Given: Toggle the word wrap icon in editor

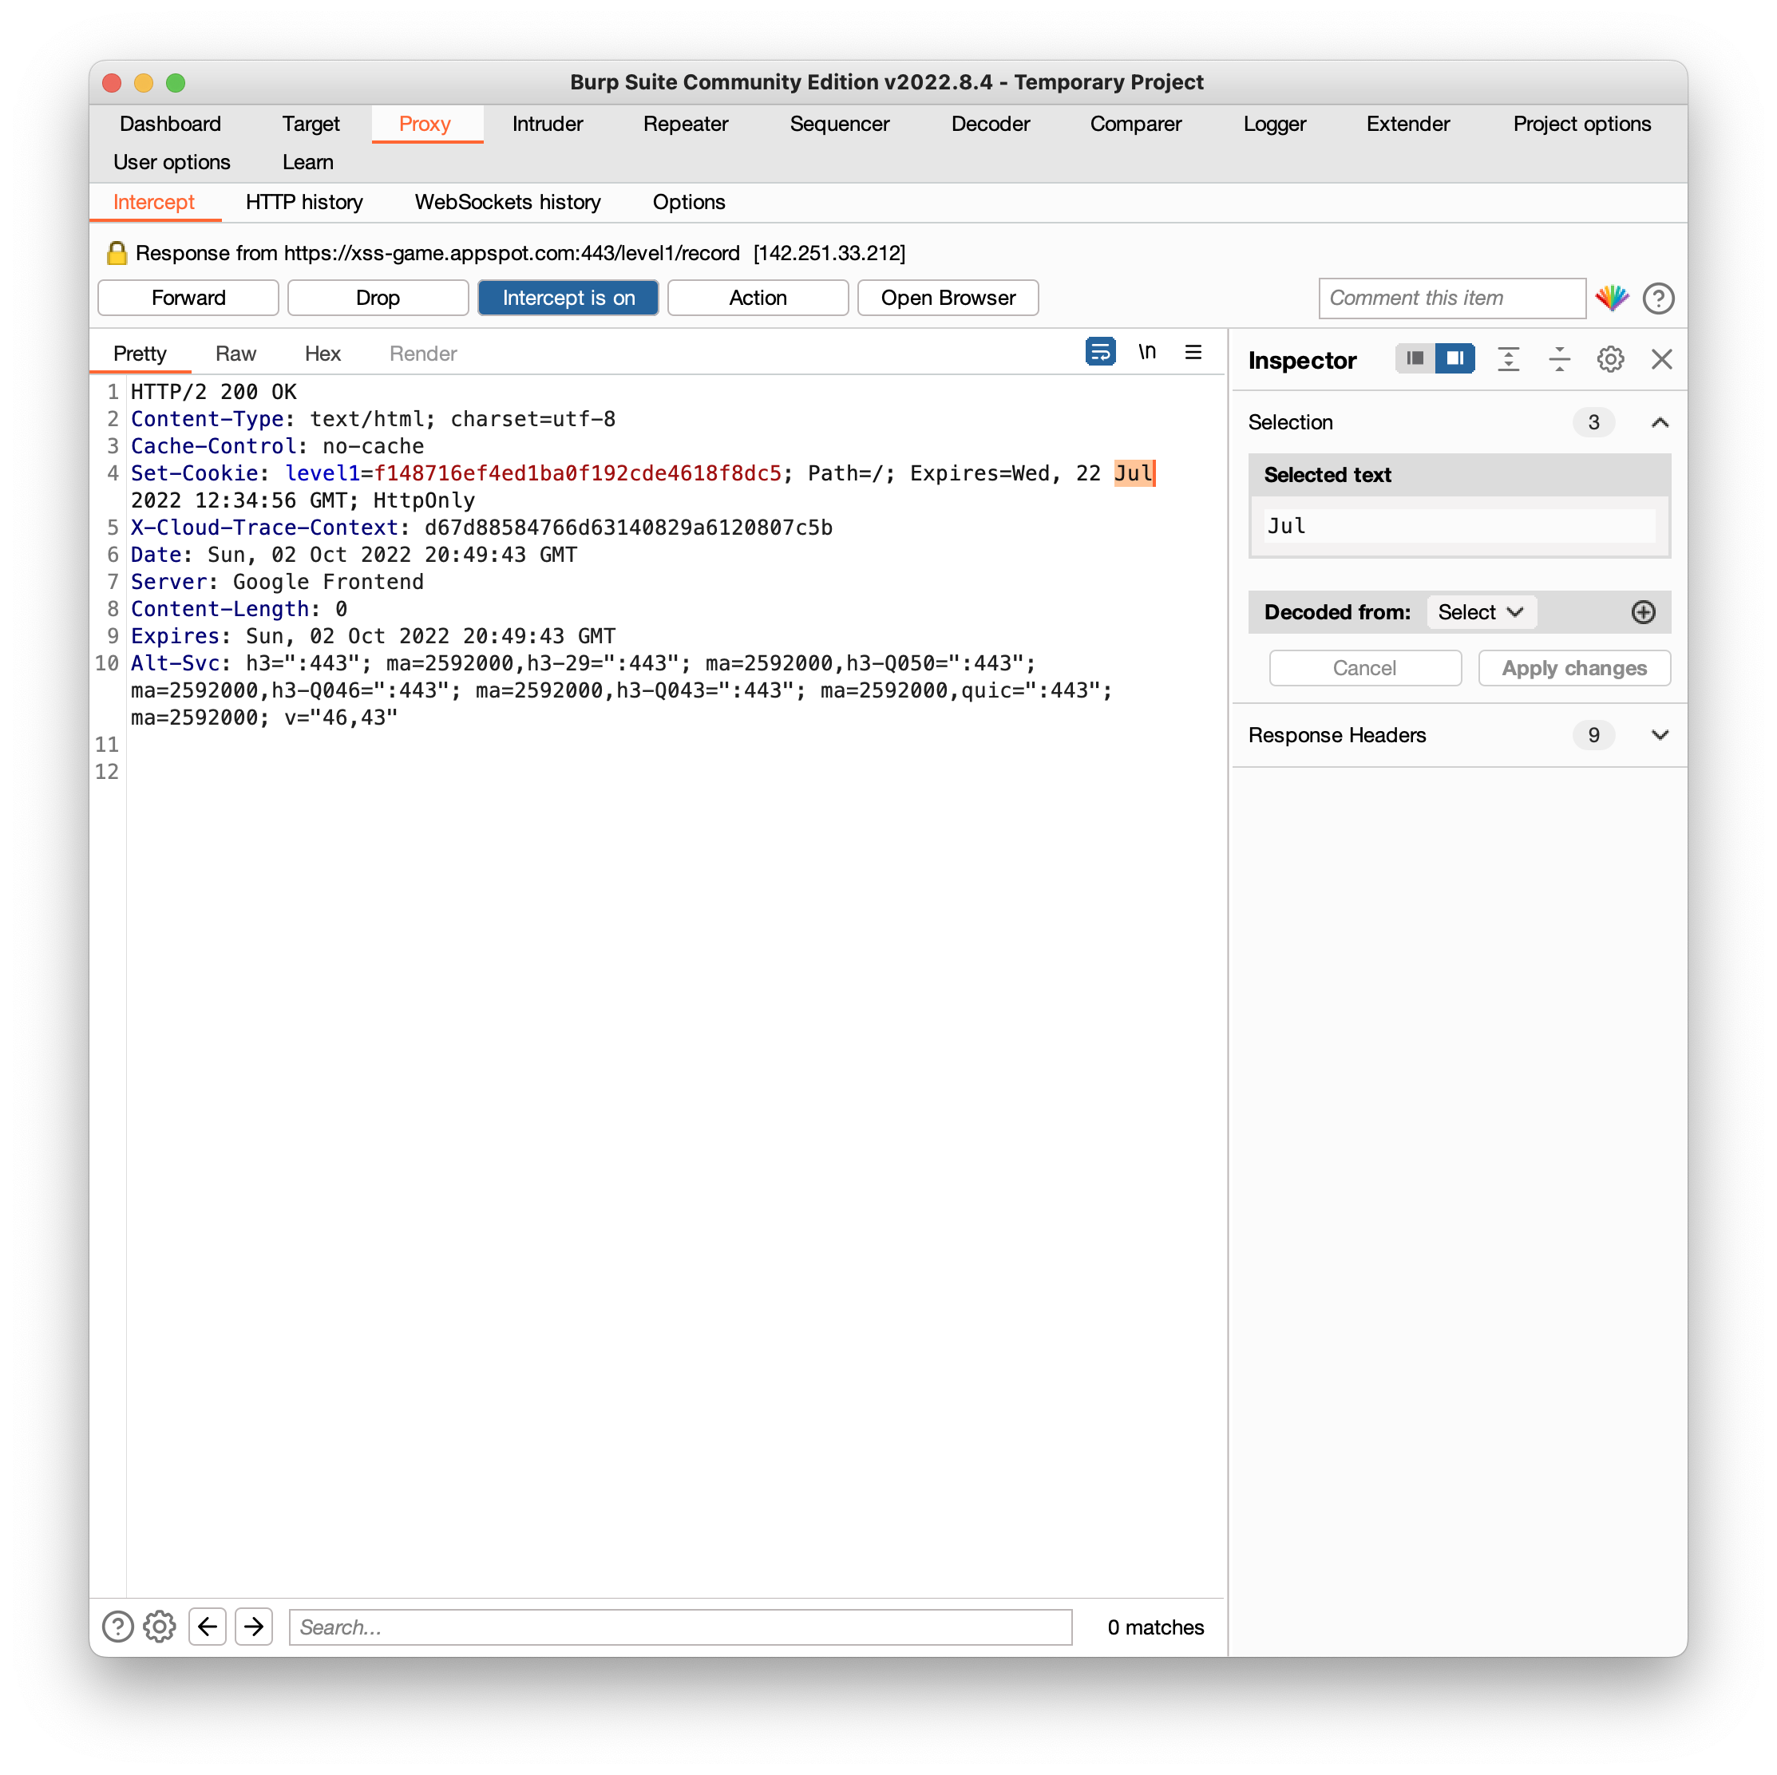Looking at the screenshot, I should pos(1100,352).
